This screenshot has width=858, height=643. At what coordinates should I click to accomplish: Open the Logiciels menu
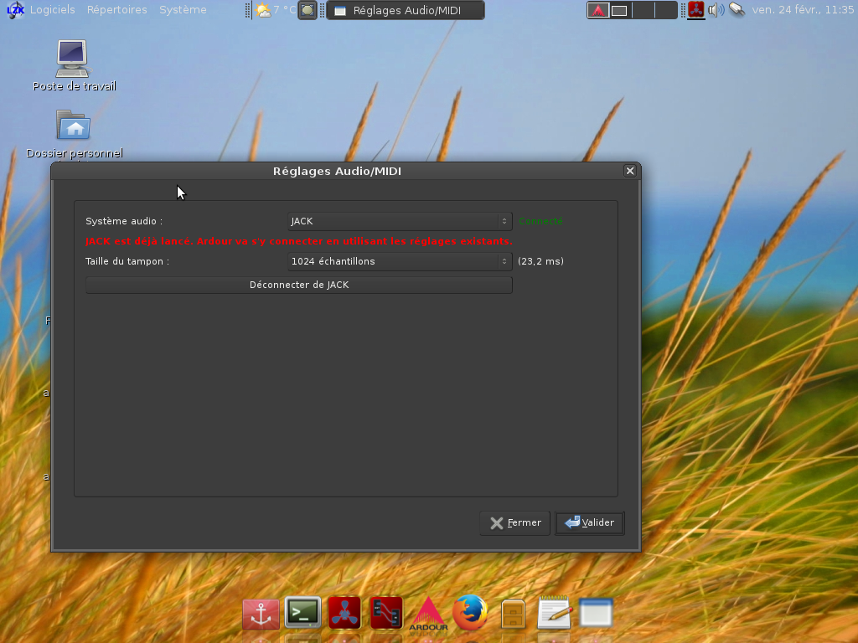click(x=53, y=10)
